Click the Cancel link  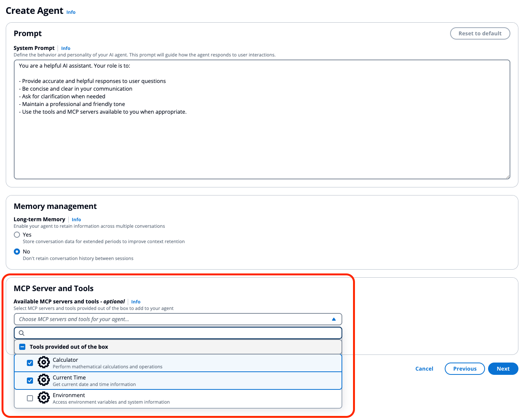pyautogui.click(x=424, y=369)
